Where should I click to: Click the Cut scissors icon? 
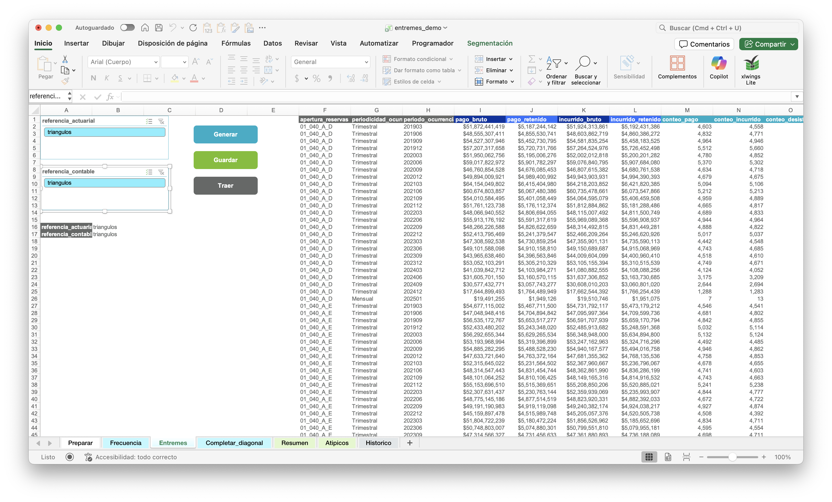pos(65,59)
